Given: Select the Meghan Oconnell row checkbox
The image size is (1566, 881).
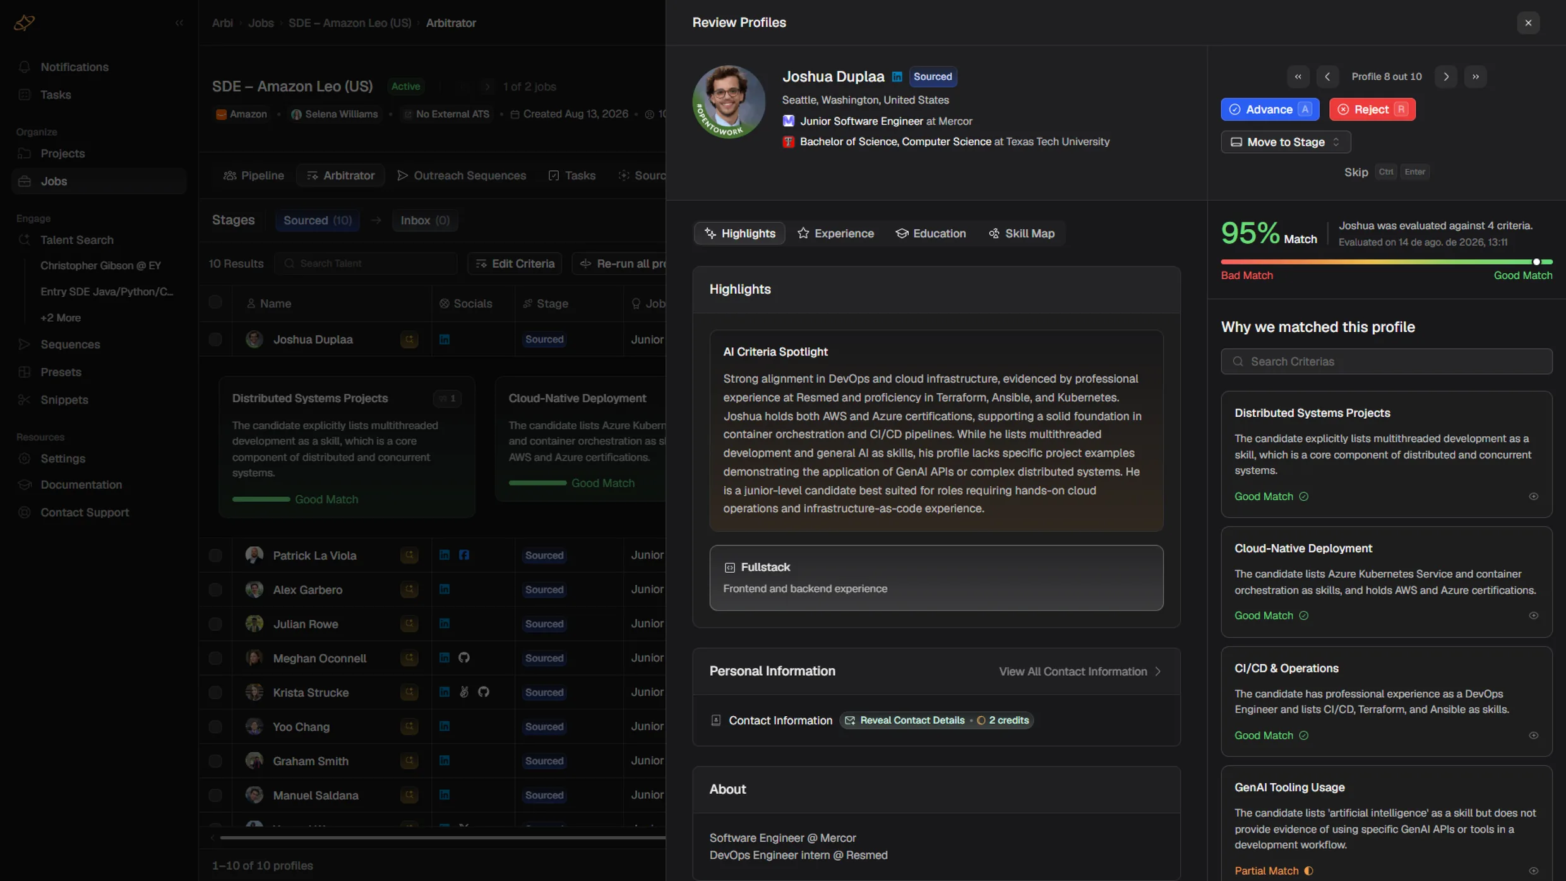Looking at the screenshot, I should [x=215, y=657].
